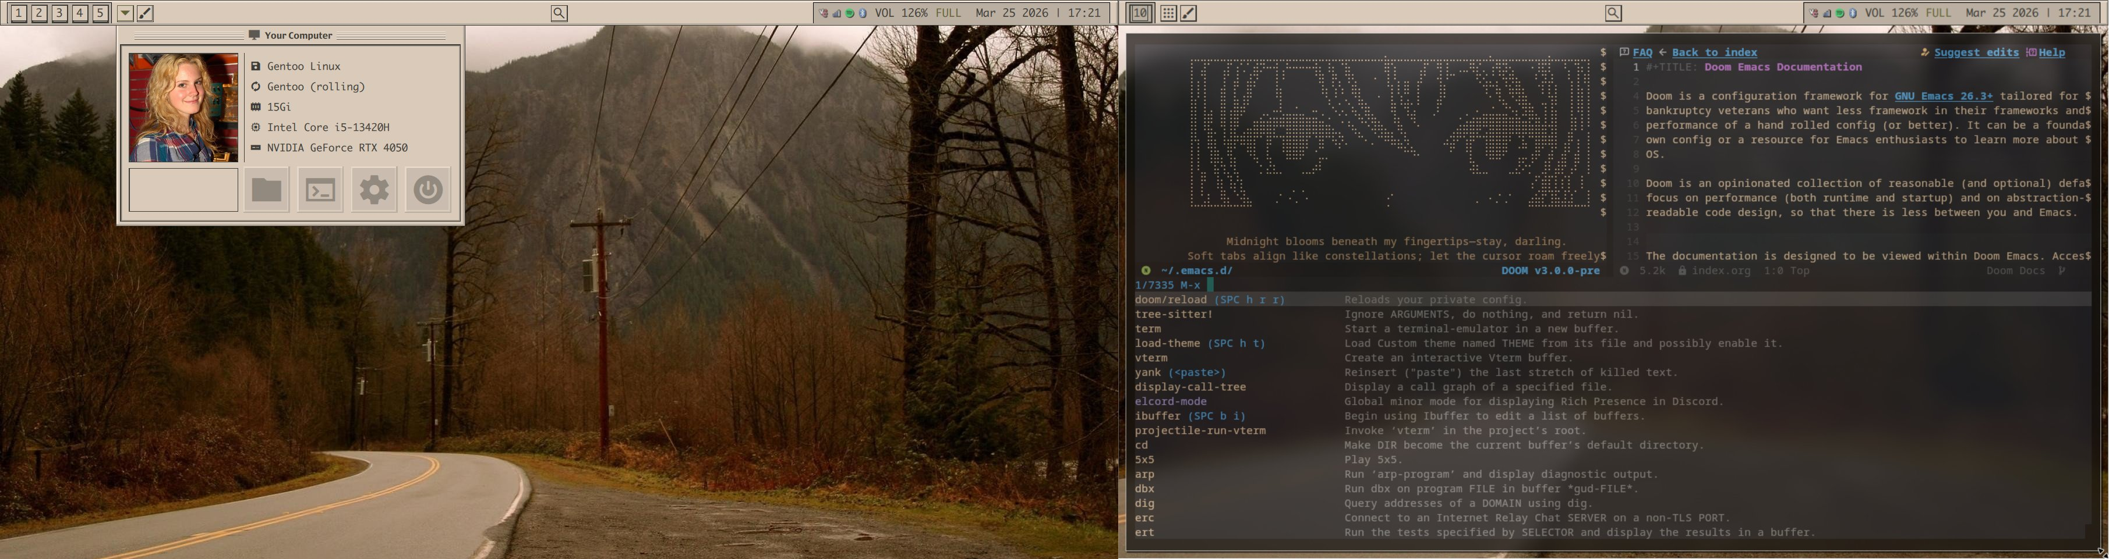Click the question-bubble icon before the FAQ link
The image size is (2109, 559).
click(x=1624, y=52)
